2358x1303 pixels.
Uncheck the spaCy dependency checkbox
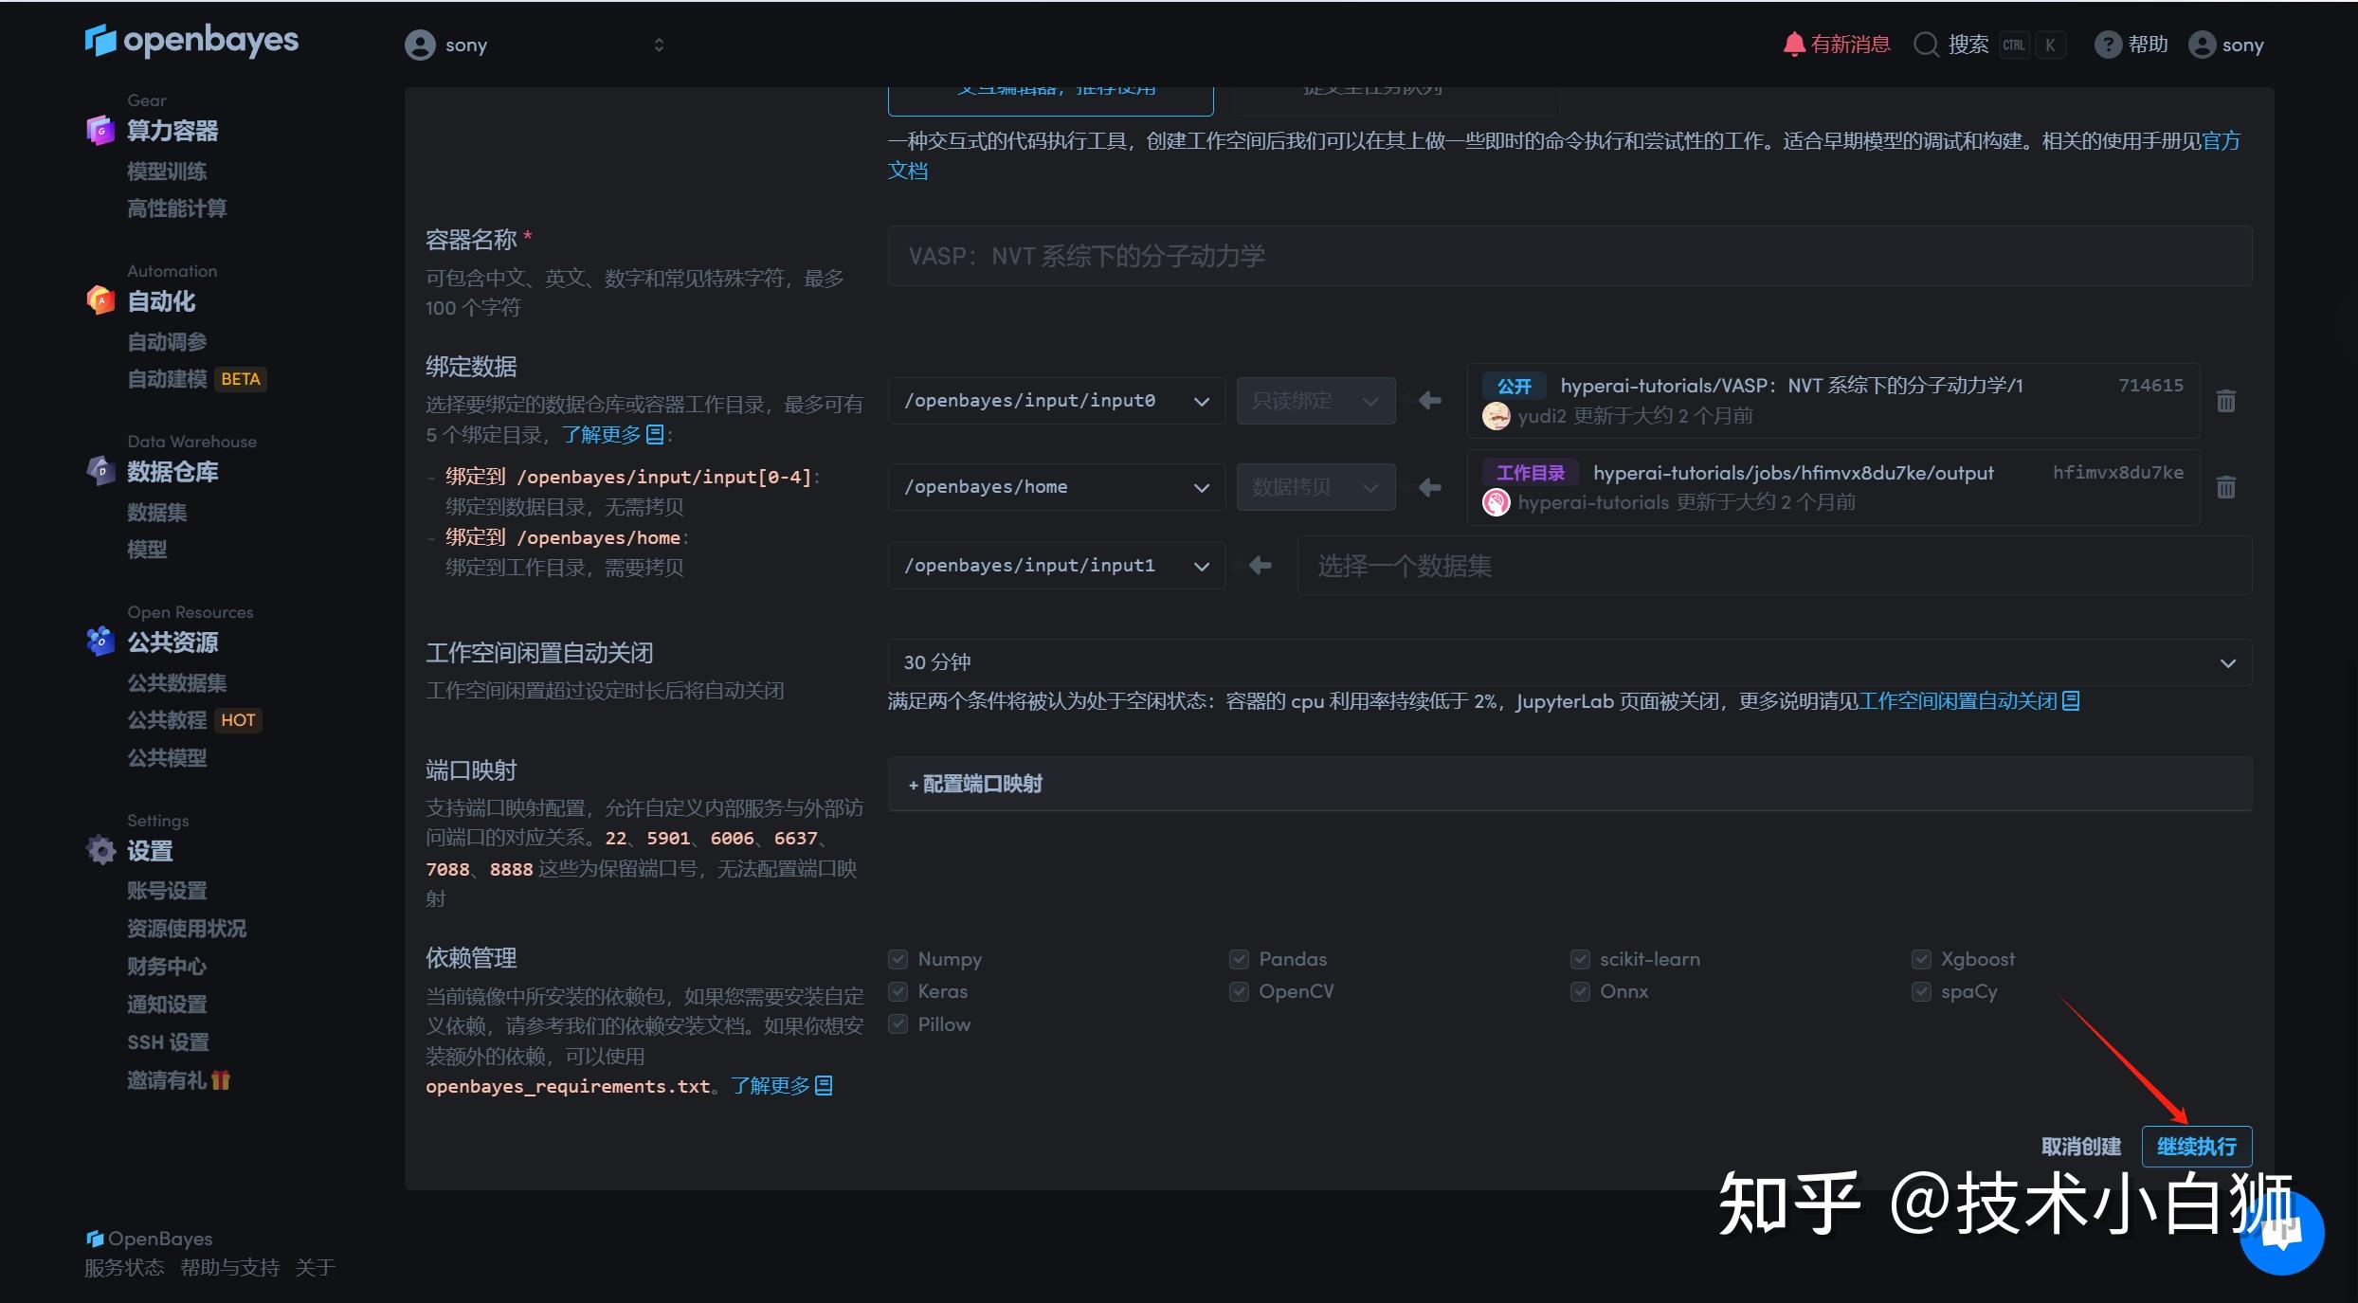[1920, 991]
